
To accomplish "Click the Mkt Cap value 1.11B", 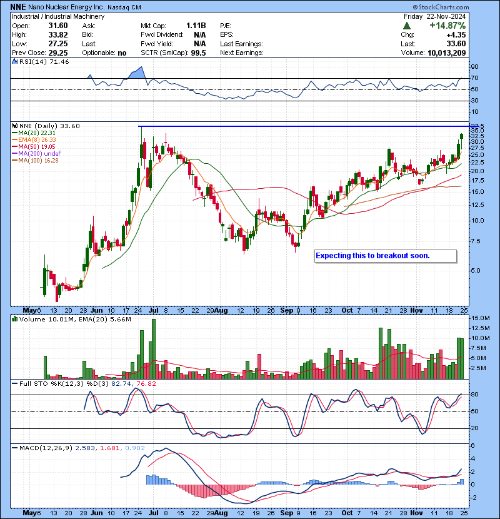I will 196,26.
